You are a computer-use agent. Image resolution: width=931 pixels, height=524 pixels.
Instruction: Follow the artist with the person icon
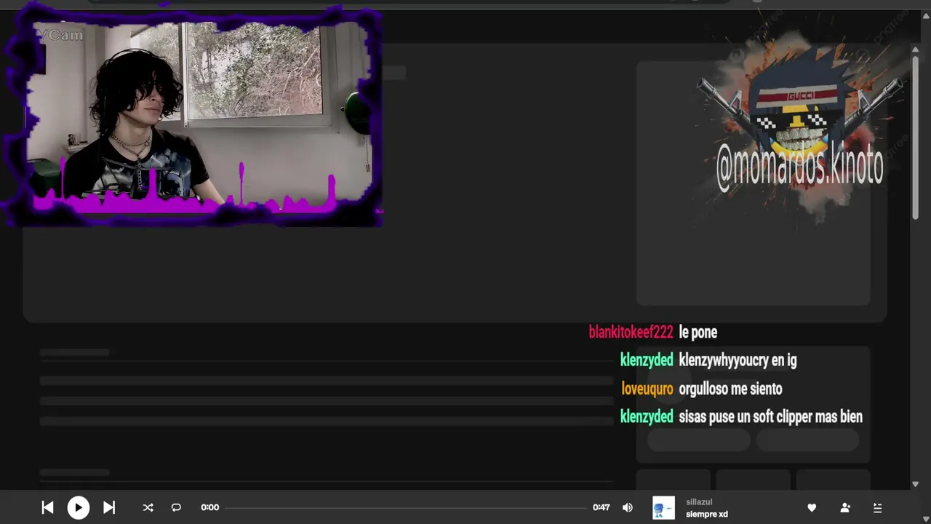845,507
